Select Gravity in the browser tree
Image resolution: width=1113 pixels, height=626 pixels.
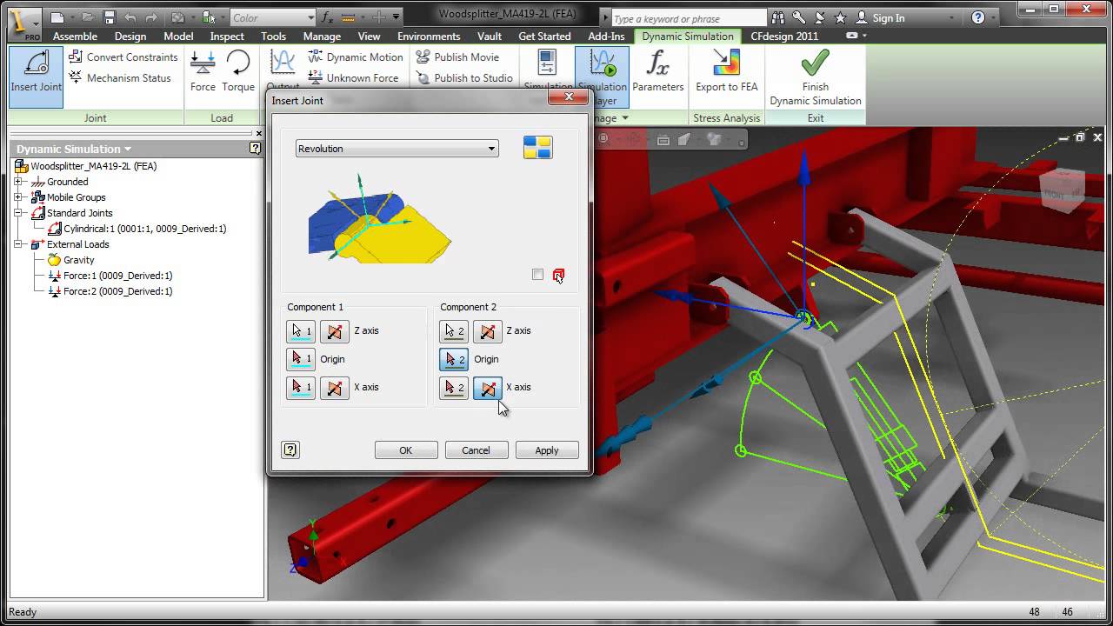tap(71, 260)
